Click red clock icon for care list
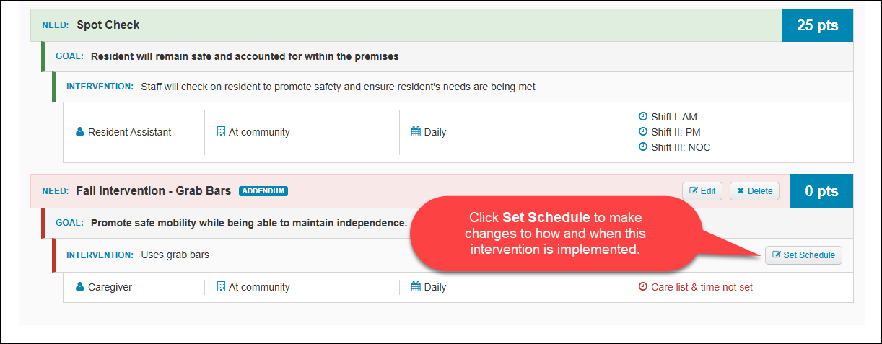 pyautogui.click(x=644, y=287)
